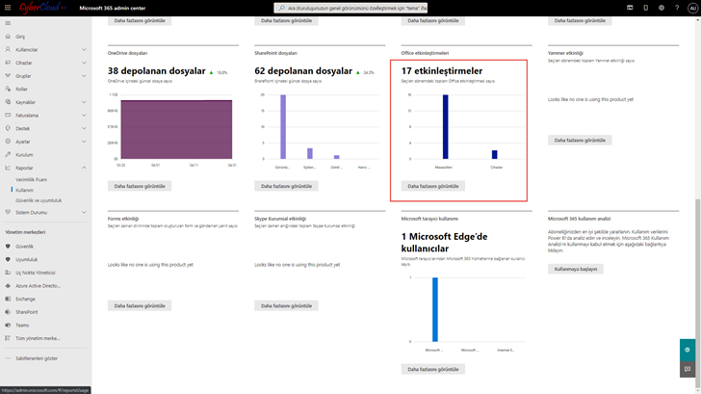Click the Teams admin center icon
701x394 pixels.
8,326
